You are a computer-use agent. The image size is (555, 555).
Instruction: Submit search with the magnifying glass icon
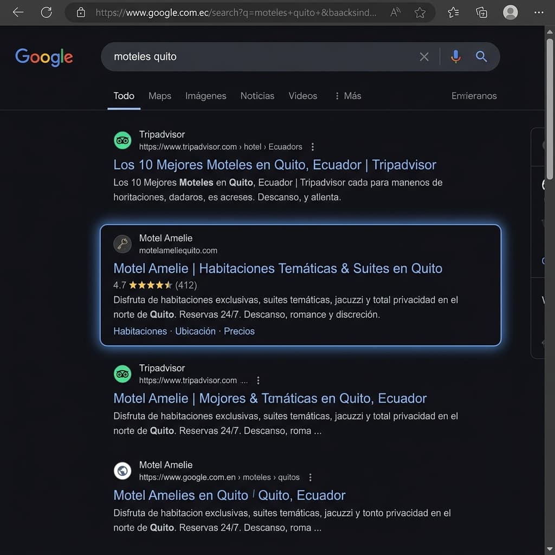481,56
